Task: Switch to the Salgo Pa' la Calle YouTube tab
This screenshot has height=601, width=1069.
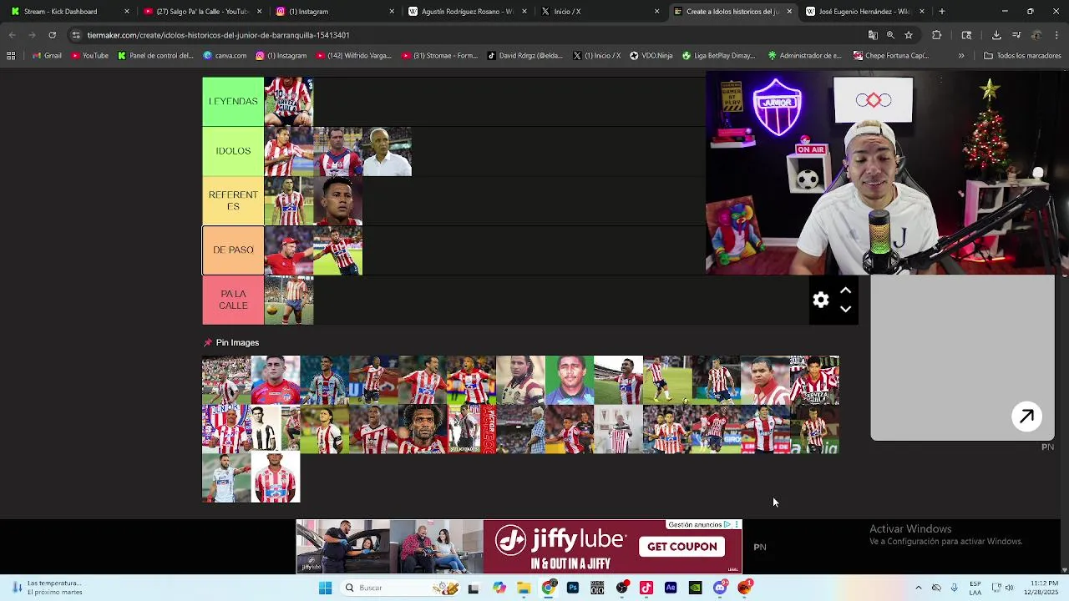Action: pos(202,12)
